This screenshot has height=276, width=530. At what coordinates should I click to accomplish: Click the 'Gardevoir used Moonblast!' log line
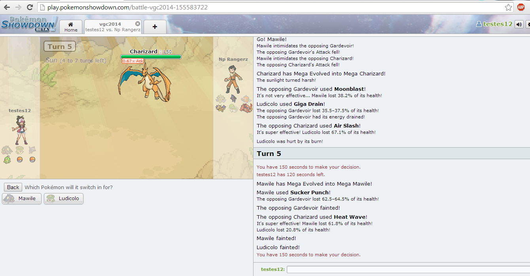click(x=311, y=89)
